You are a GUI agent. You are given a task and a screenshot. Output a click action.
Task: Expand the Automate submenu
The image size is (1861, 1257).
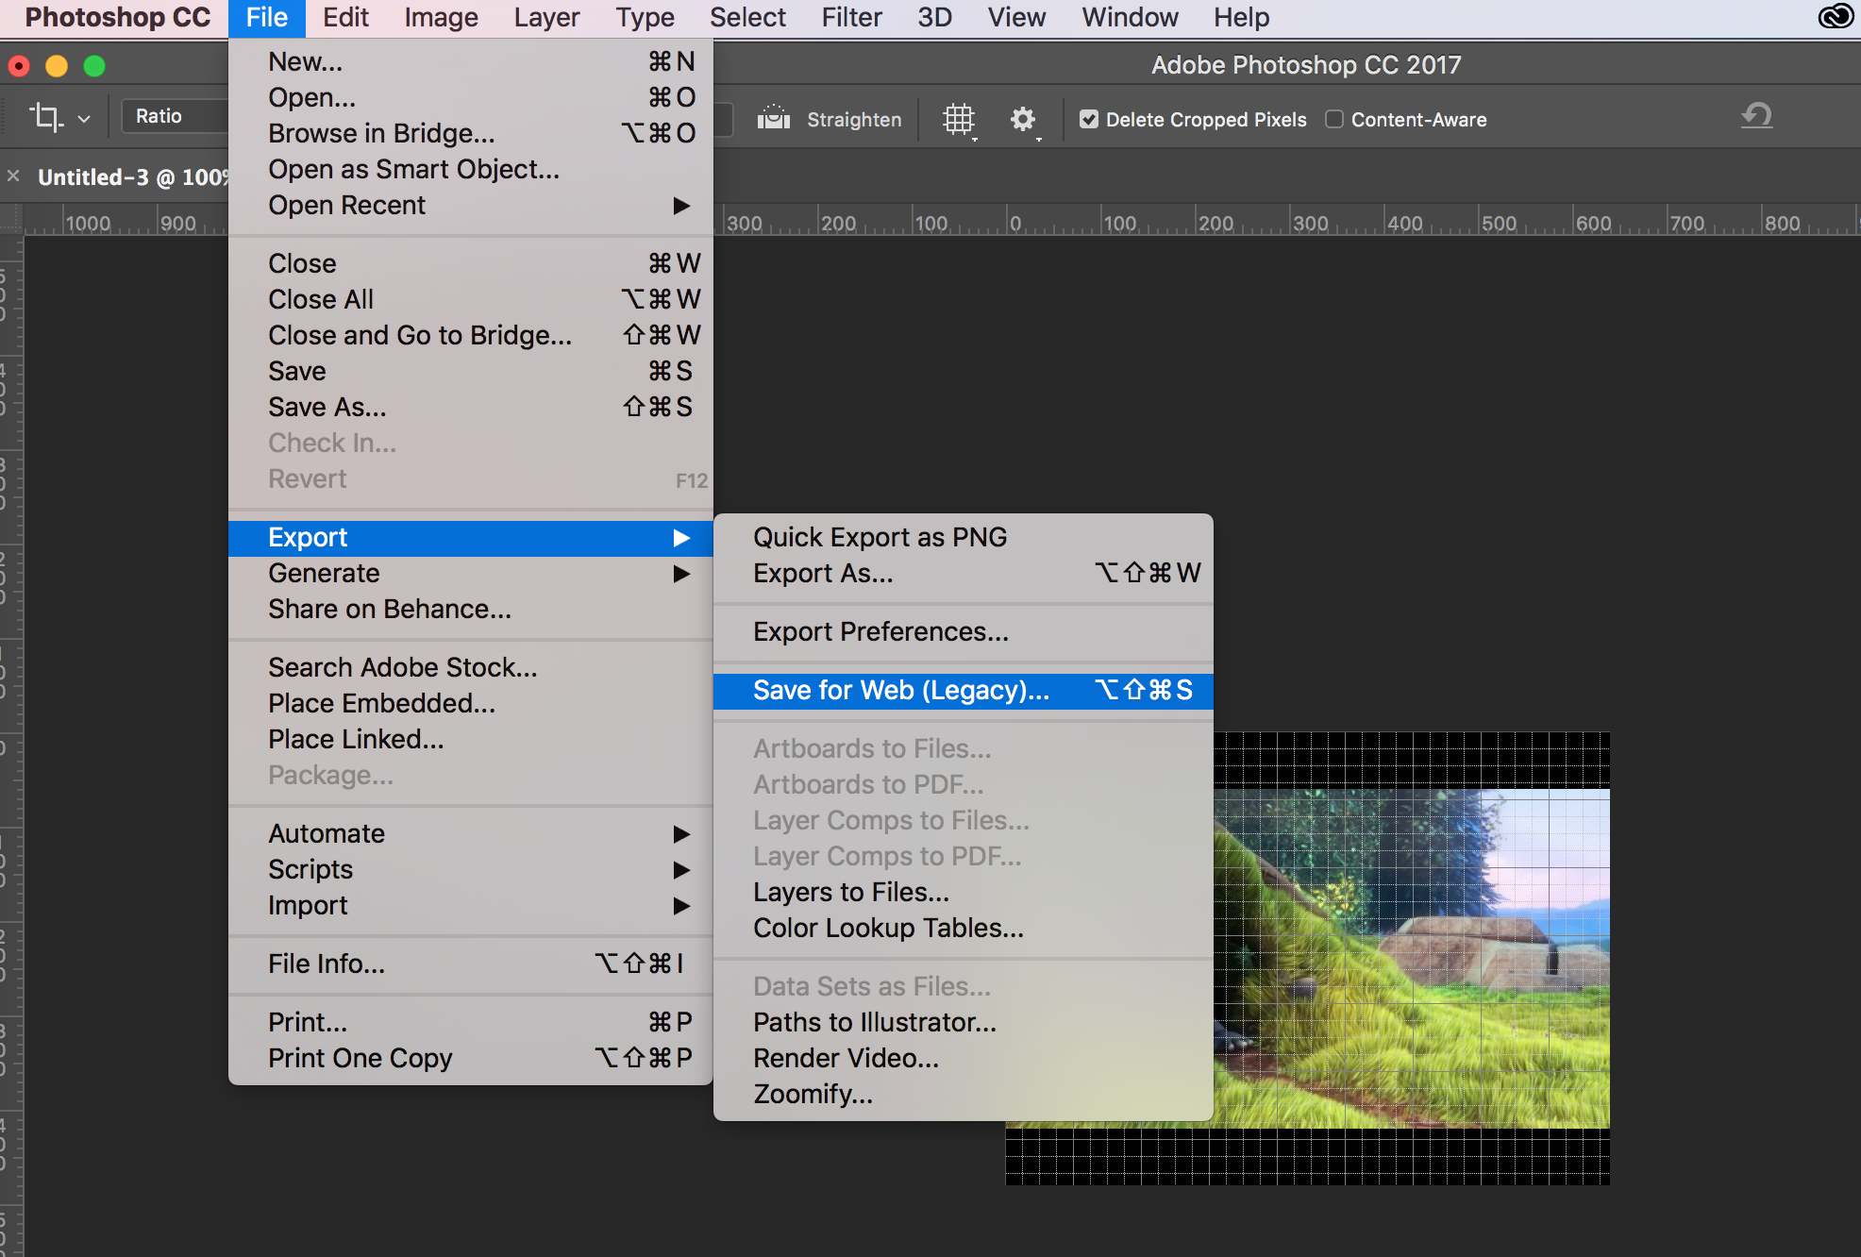470,833
